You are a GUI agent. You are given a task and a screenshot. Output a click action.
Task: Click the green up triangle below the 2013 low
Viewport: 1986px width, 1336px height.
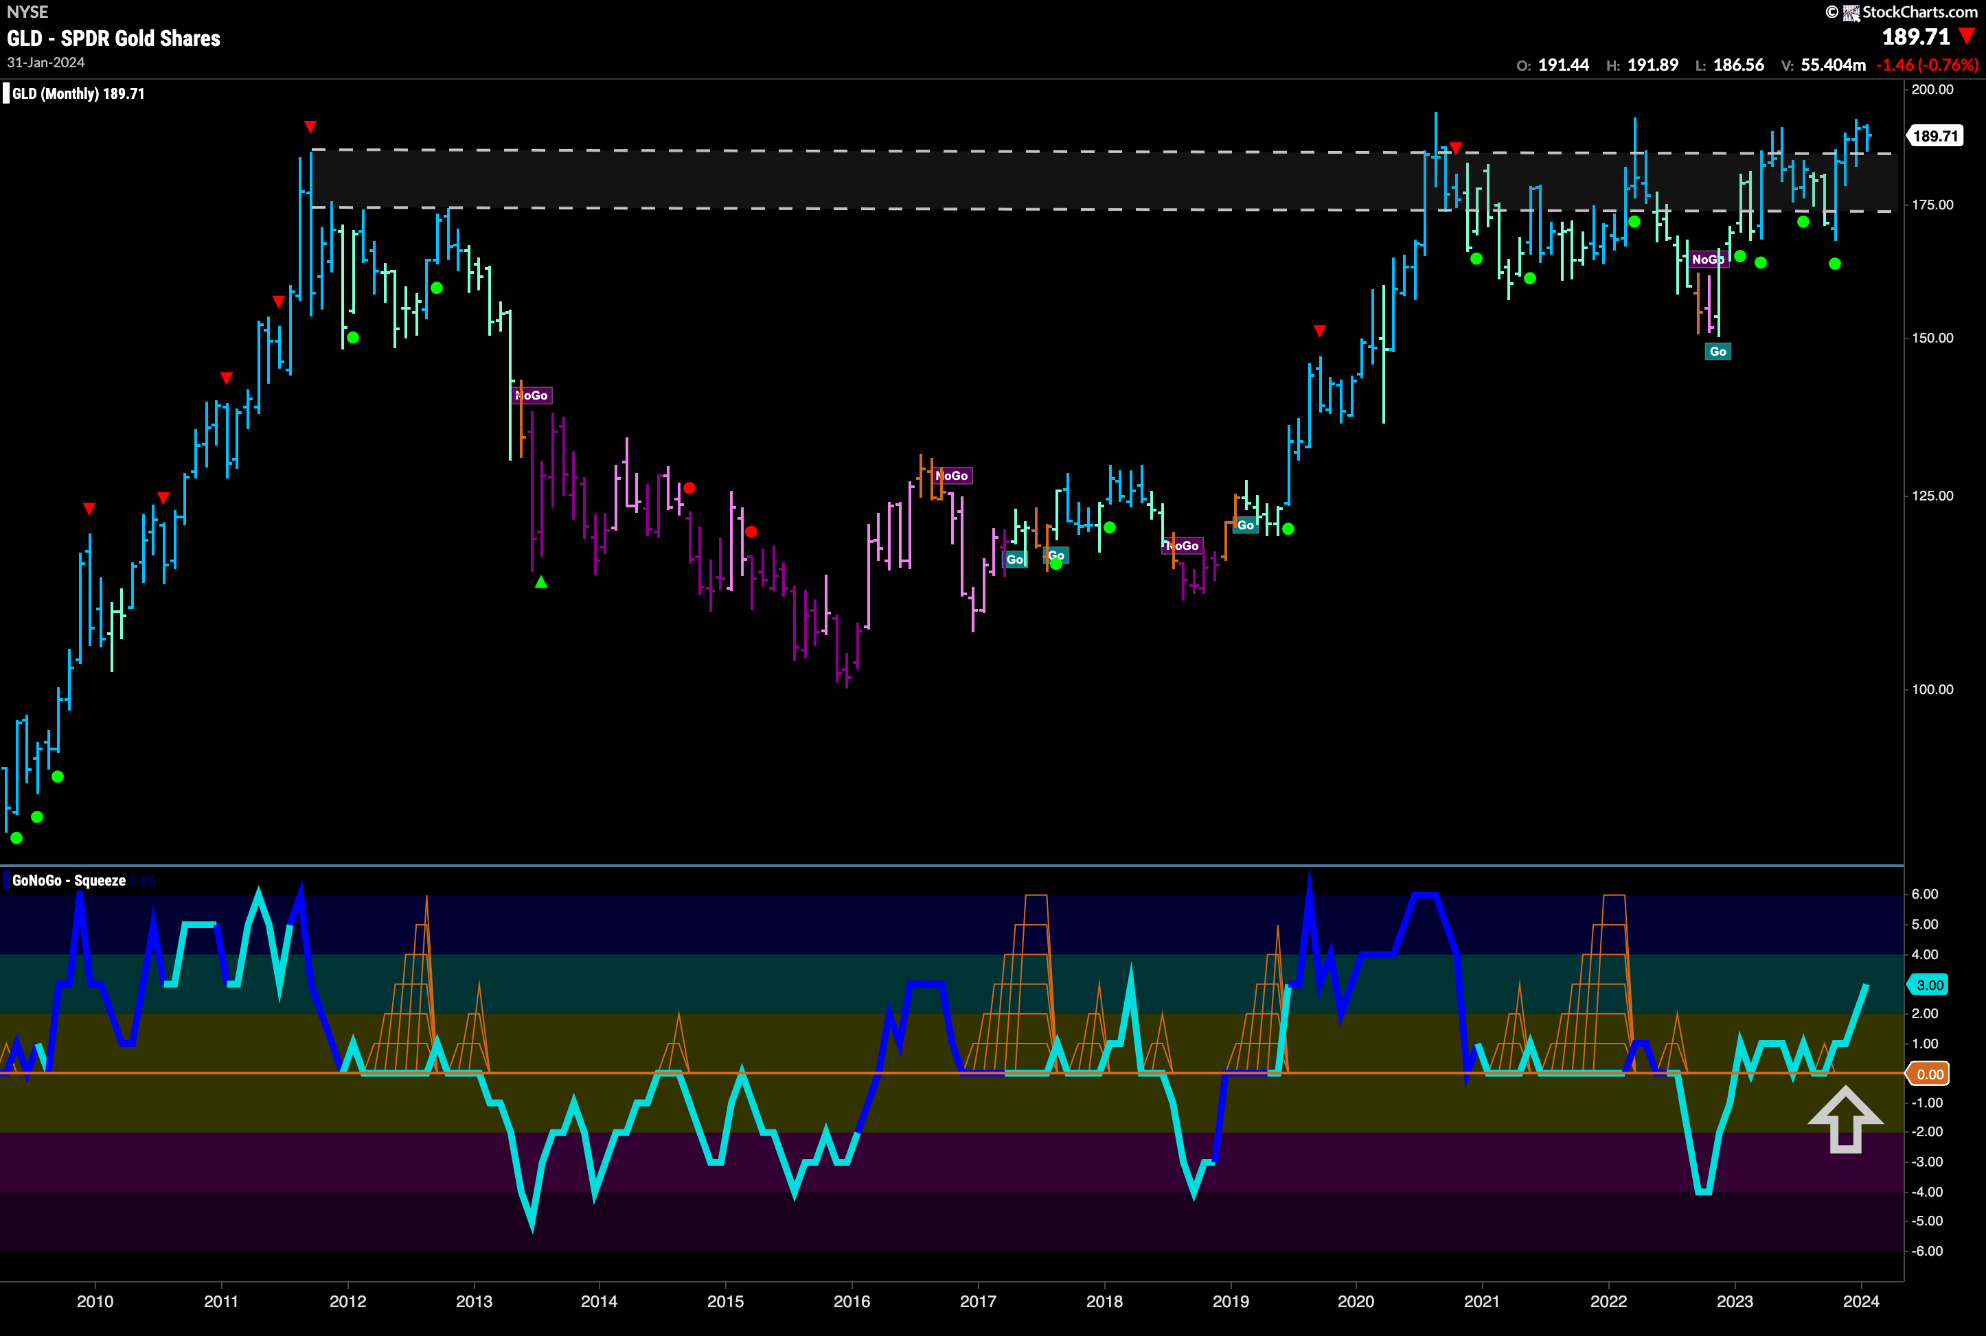click(x=540, y=582)
